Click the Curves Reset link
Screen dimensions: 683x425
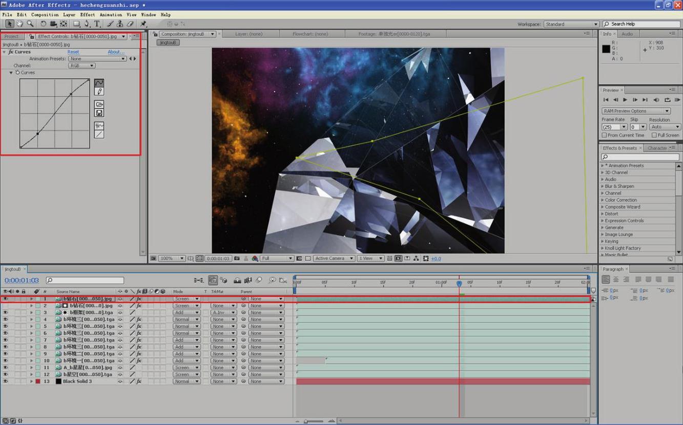click(73, 52)
